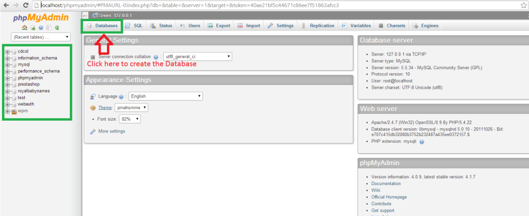Open the Documentation link
This screenshot has height=216, width=529.
click(386, 184)
